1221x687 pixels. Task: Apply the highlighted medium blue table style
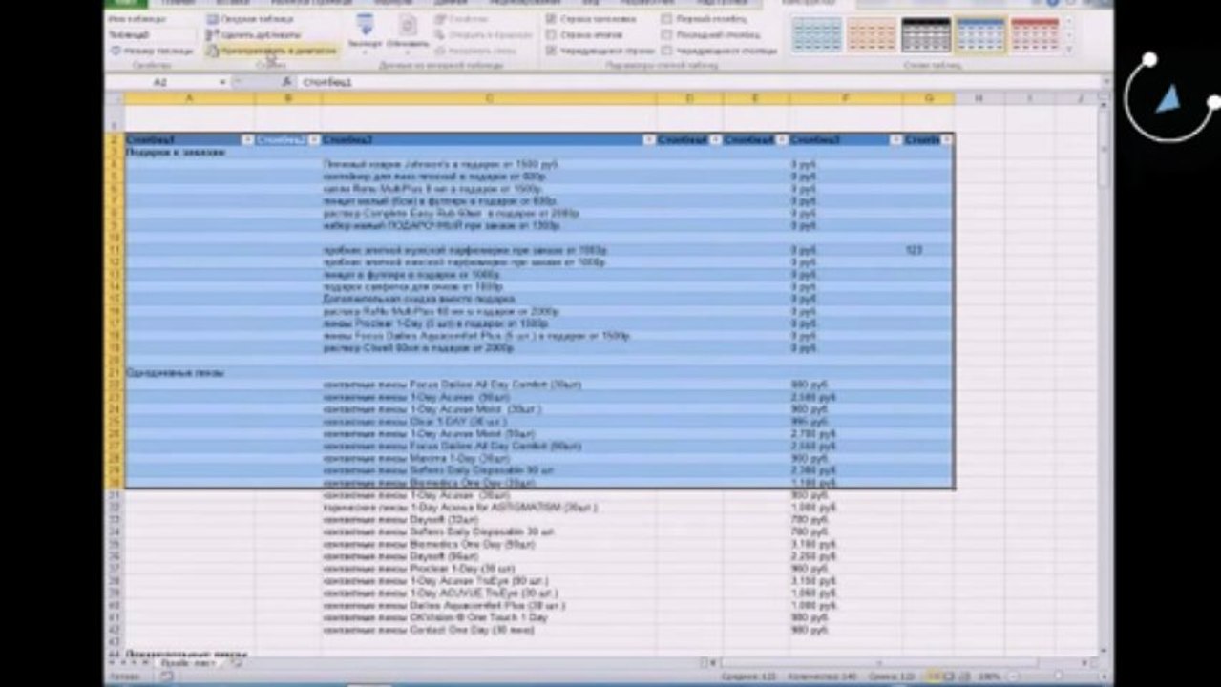(980, 35)
